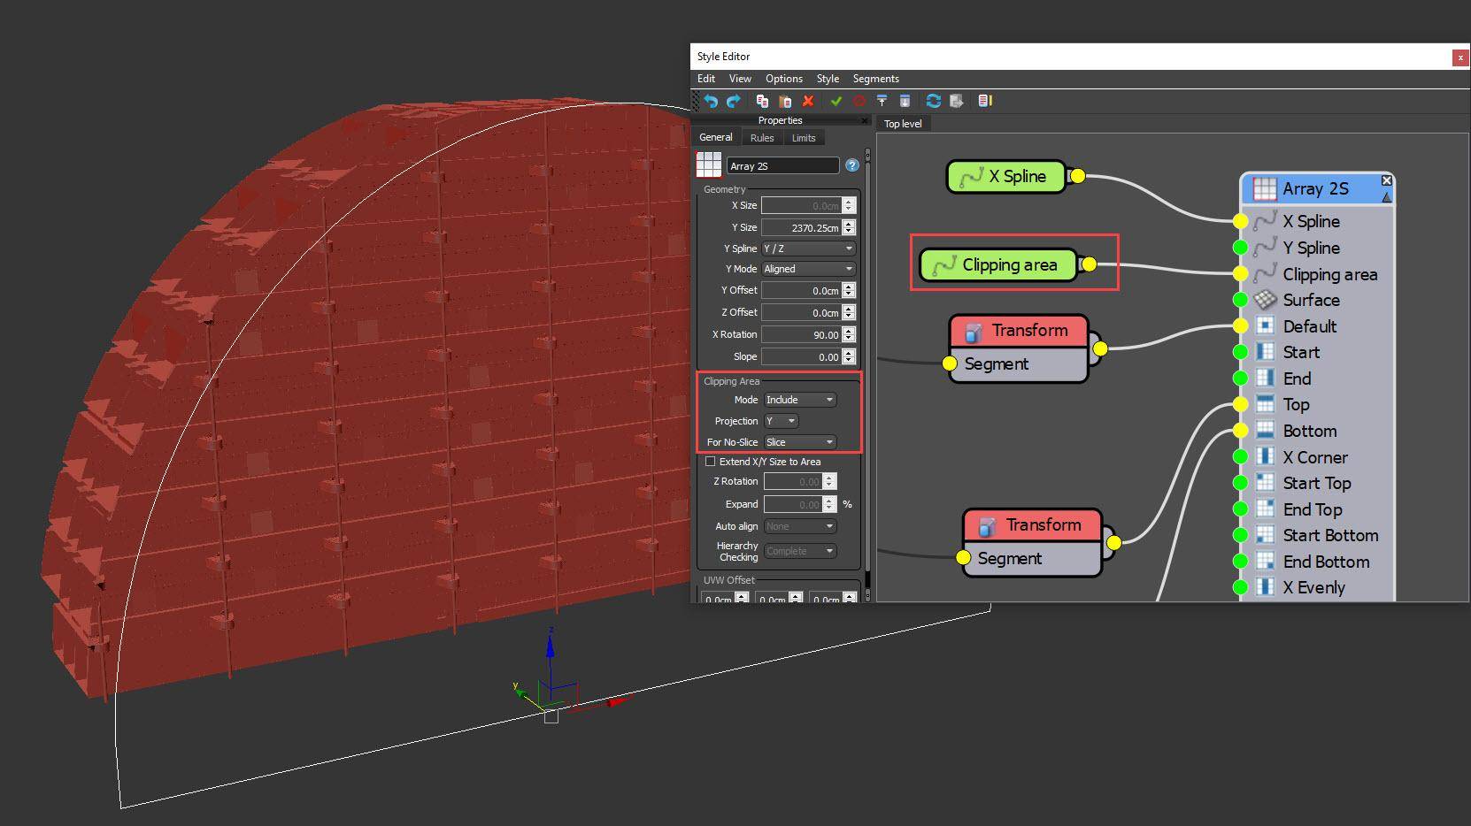Screen dimensions: 1471x826
Task: Open the Segments menu
Action: tap(875, 79)
